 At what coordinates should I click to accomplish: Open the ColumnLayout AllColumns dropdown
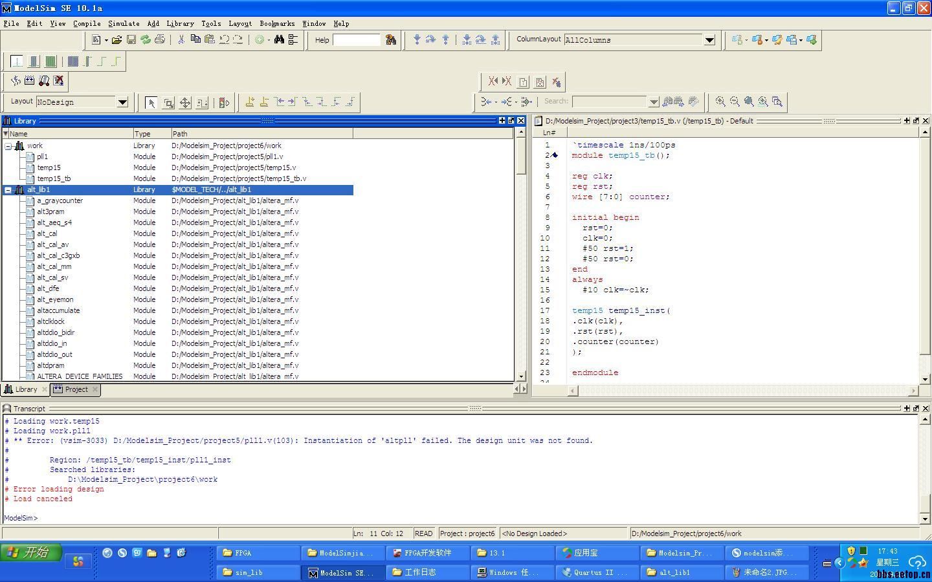pos(709,40)
